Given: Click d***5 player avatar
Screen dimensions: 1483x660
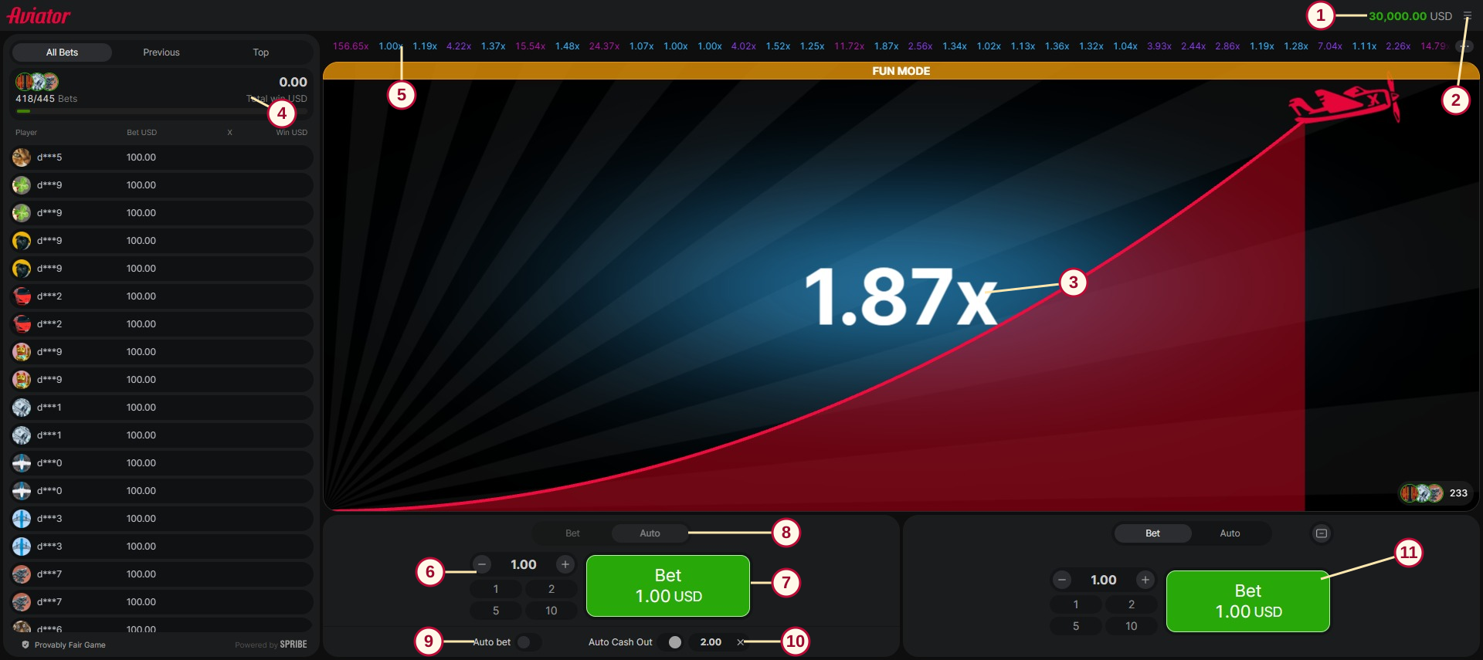Looking at the screenshot, I should click(22, 157).
